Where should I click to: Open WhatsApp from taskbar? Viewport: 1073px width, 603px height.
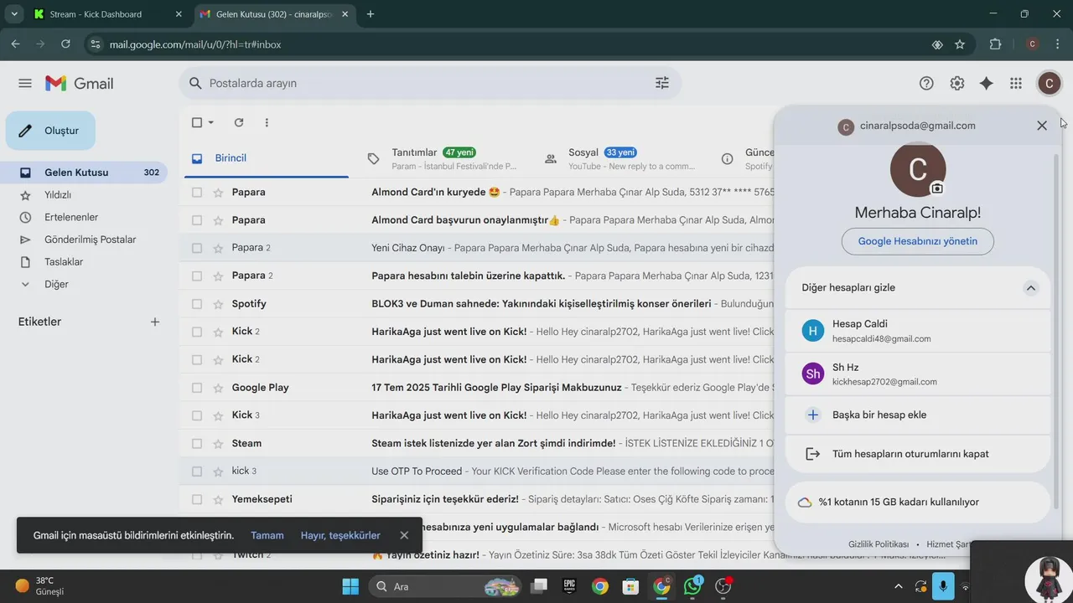click(x=692, y=586)
